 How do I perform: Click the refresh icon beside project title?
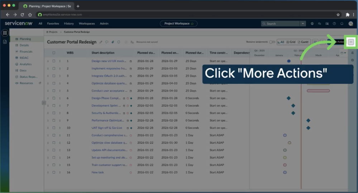tap(119, 42)
